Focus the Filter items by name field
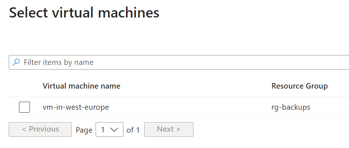This screenshot has height=148, width=349. (179, 62)
